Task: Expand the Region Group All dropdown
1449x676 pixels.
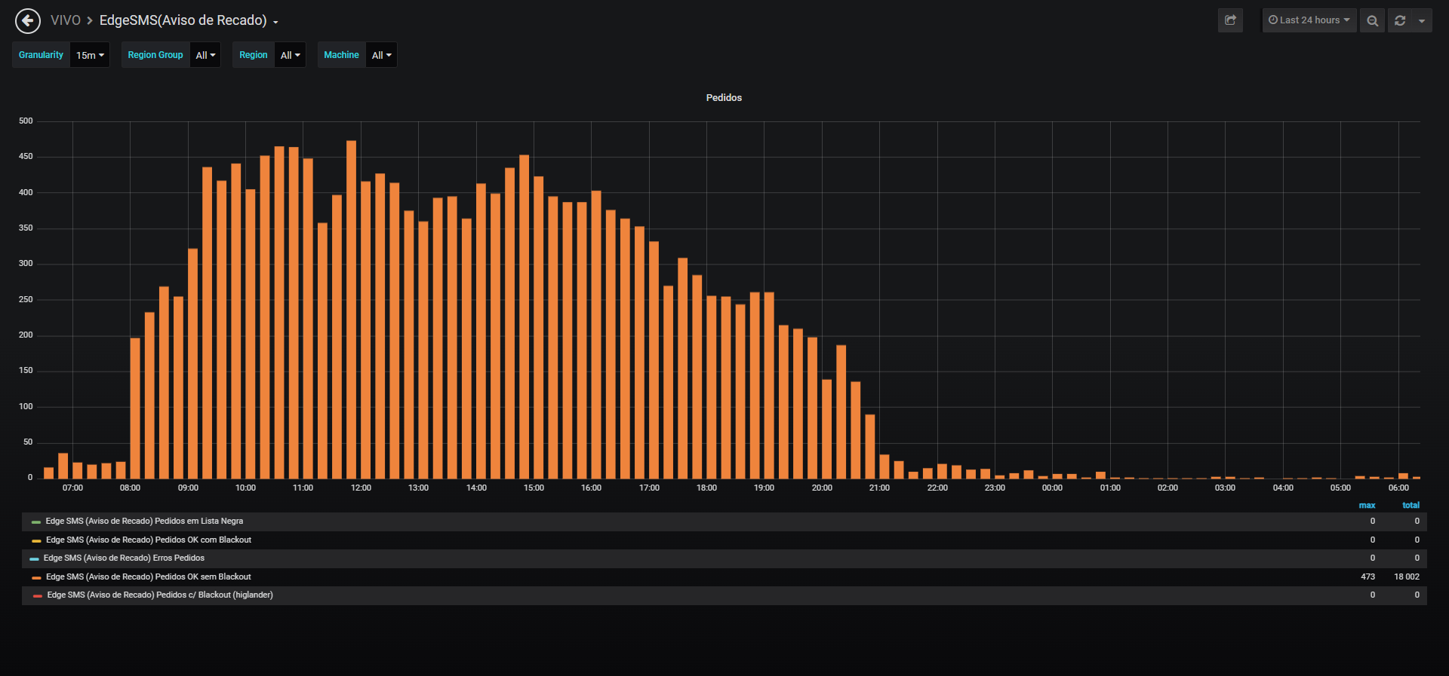Action: (x=205, y=55)
